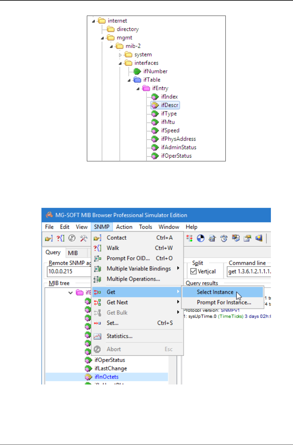Image resolution: width=293 pixels, height=445 pixels.
Task: Click the MG-SOFT title bar app icon
Action: pos(50,215)
